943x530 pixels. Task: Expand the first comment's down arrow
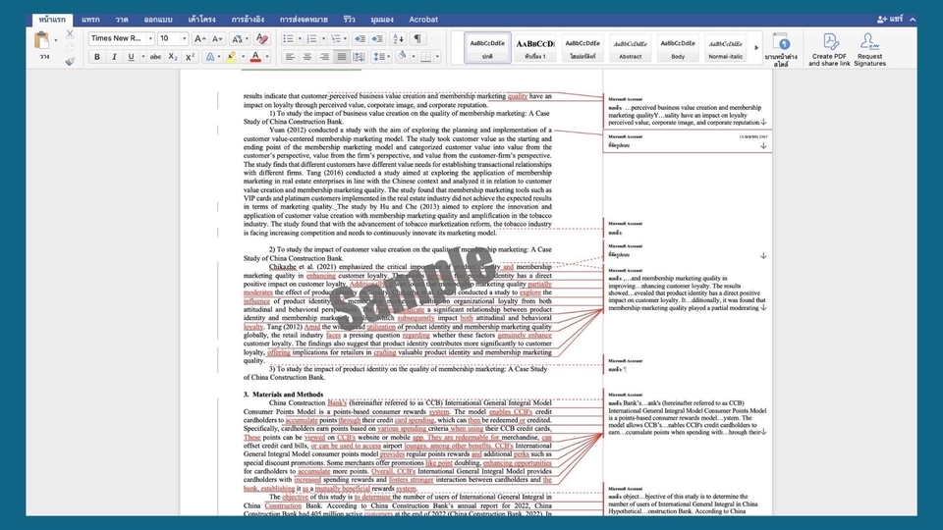pyautogui.click(x=763, y=122)
